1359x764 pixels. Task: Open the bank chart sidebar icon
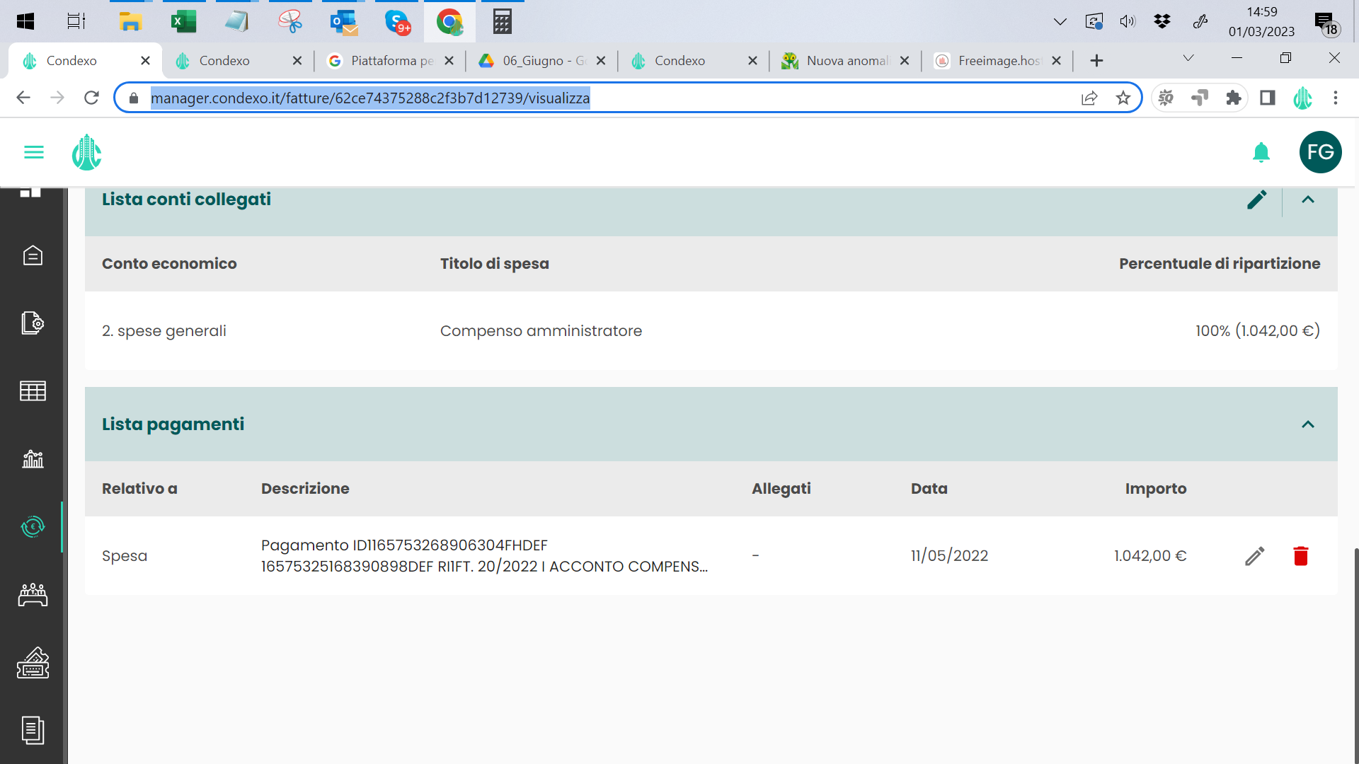point(33,458)
